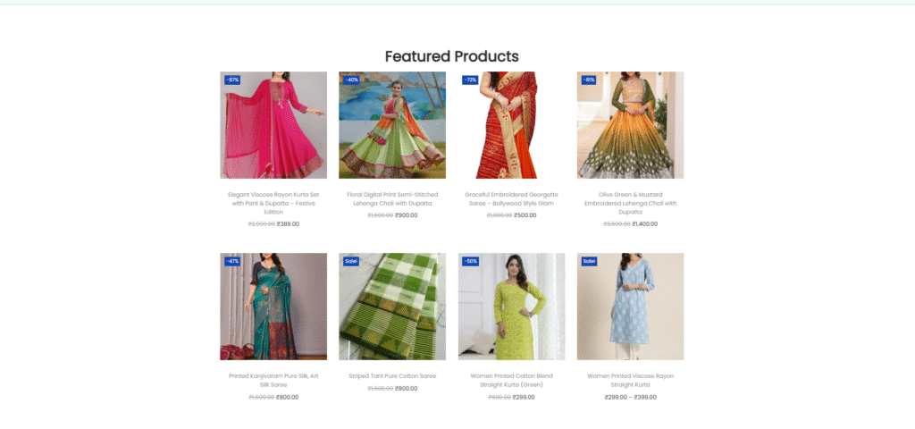
Task: Open the green Straight Kurta product image
Action: pyautogui.click(x=511, y=307)
